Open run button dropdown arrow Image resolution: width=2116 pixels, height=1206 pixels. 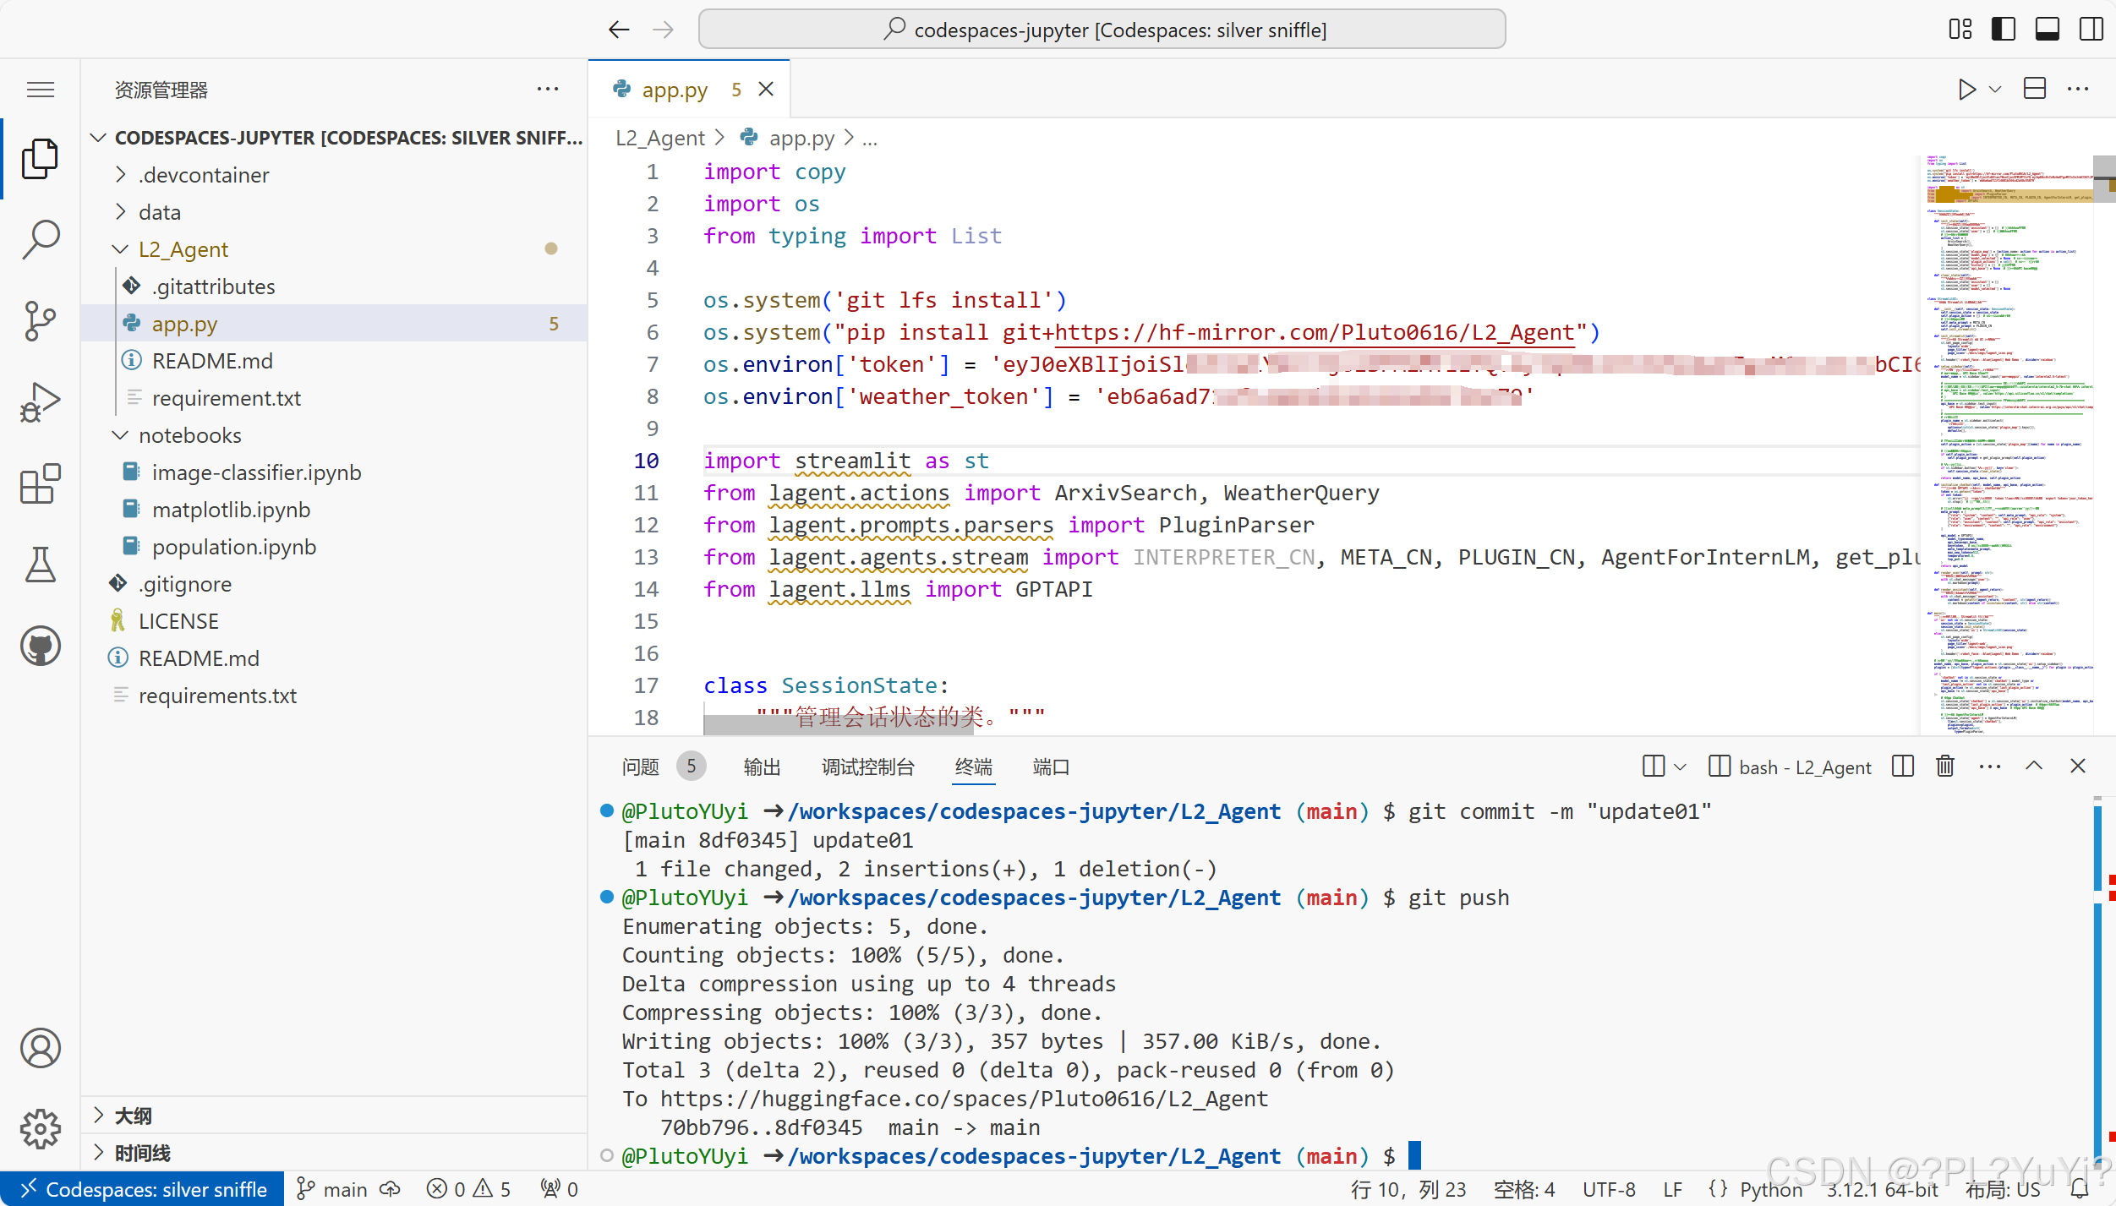tap(1995, 90)
